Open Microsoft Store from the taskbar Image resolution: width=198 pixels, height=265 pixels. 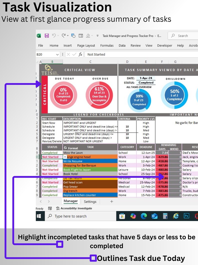[122, 216]
